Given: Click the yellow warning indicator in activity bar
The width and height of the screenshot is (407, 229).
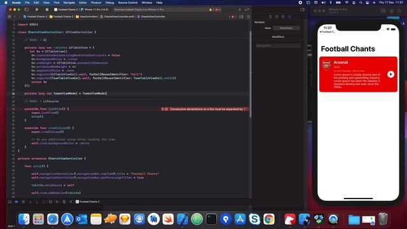Looking at the screenshot, I should (210, 10).
